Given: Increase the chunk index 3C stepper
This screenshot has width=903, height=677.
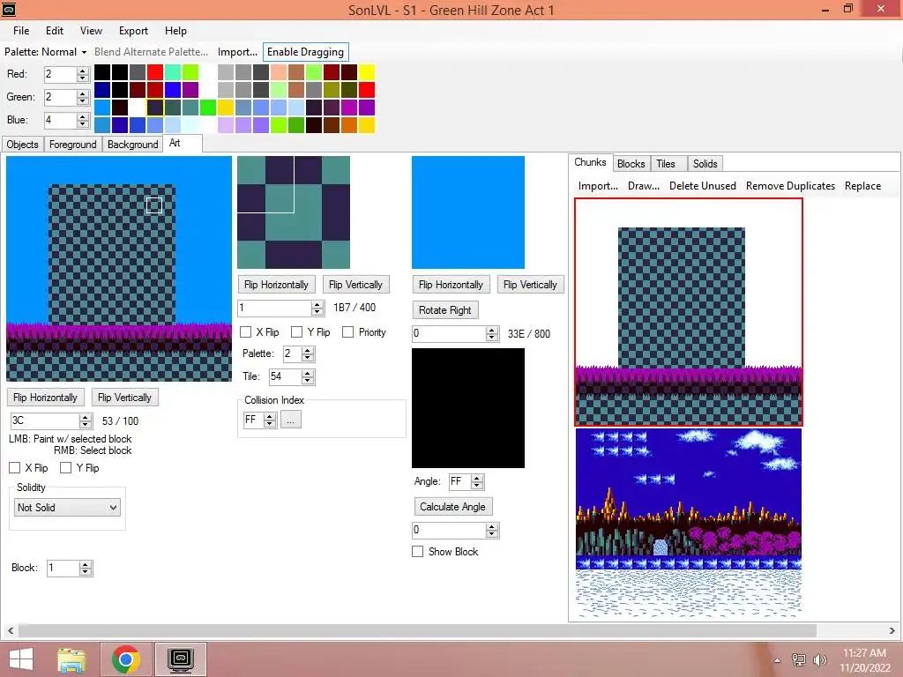Looking at the screenshot, I should click(x=86, y=417).
